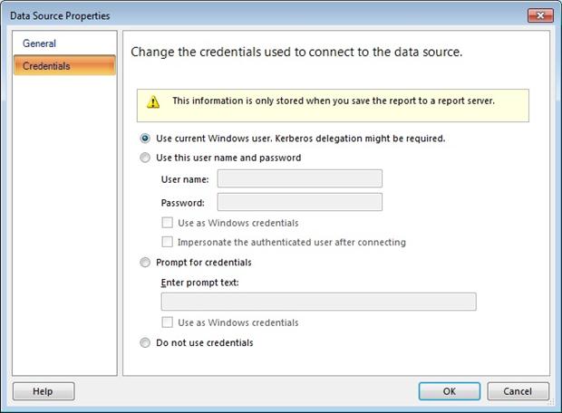Check Use as Windows credentials below Password
The image size is (562, 413).
pos(168,223)
